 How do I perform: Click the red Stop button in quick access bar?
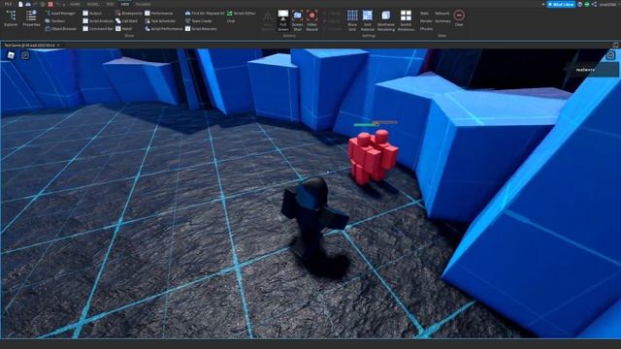click(50, 4)
